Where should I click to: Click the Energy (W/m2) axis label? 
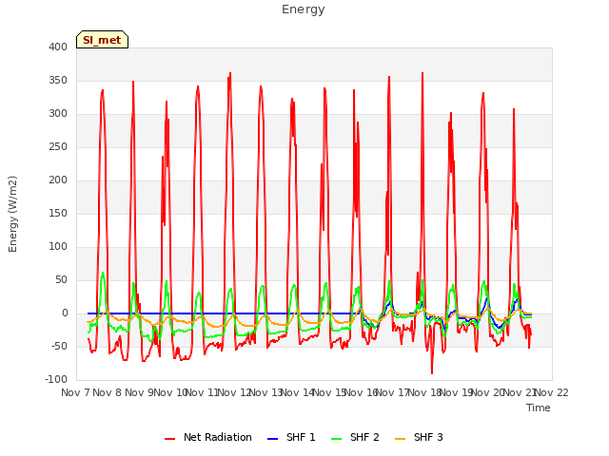click(12, 214)
